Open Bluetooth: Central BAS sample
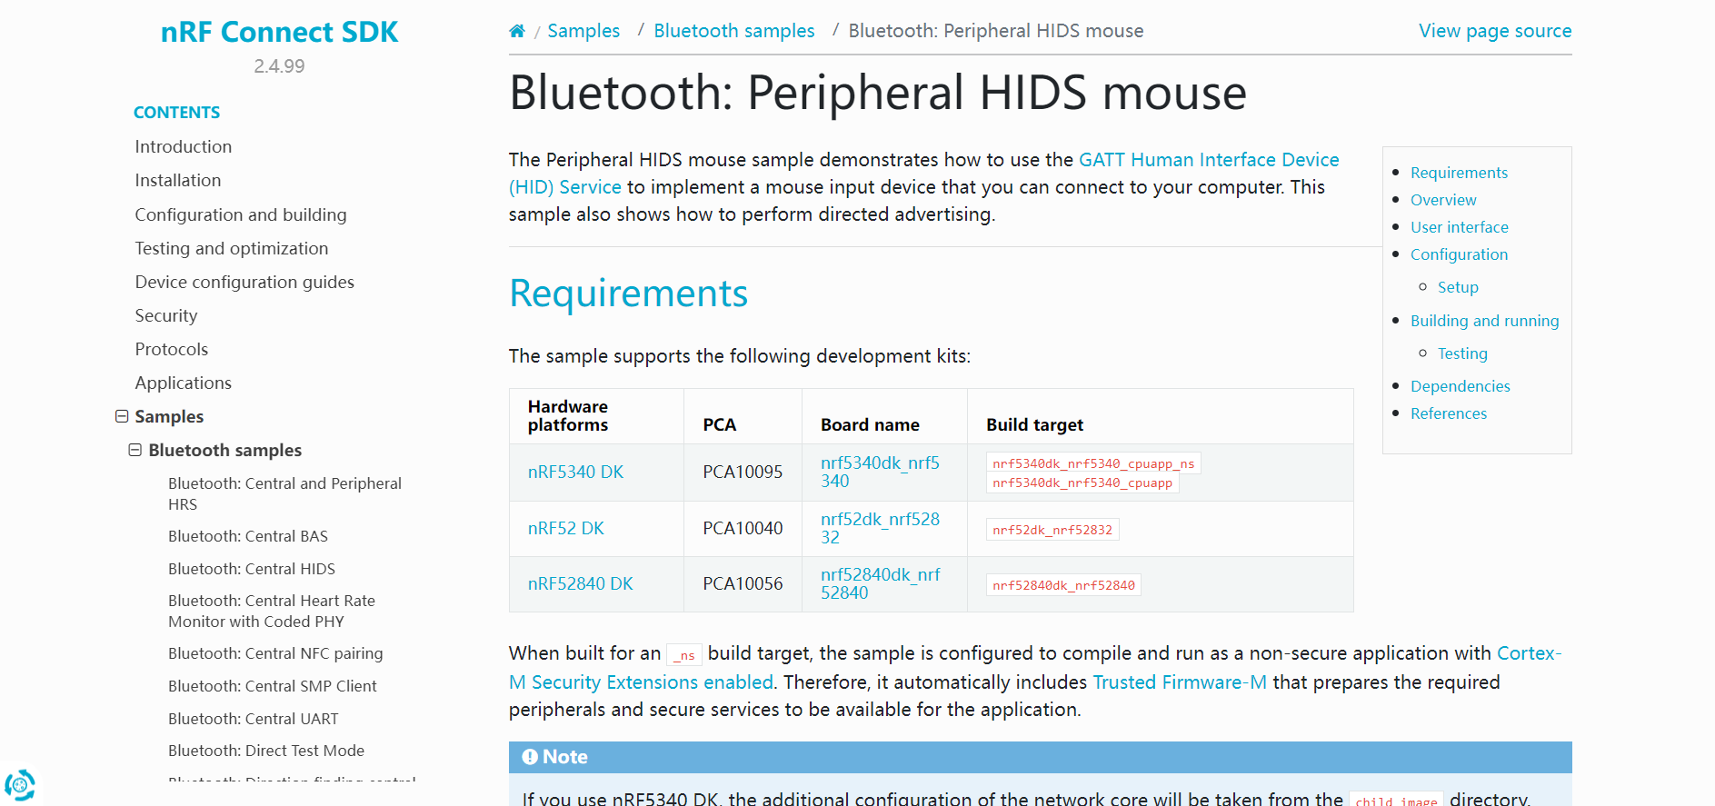The image size is (1715, 806). 248,536
